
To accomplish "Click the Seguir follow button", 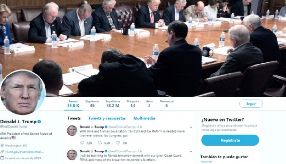I will 251,104.
